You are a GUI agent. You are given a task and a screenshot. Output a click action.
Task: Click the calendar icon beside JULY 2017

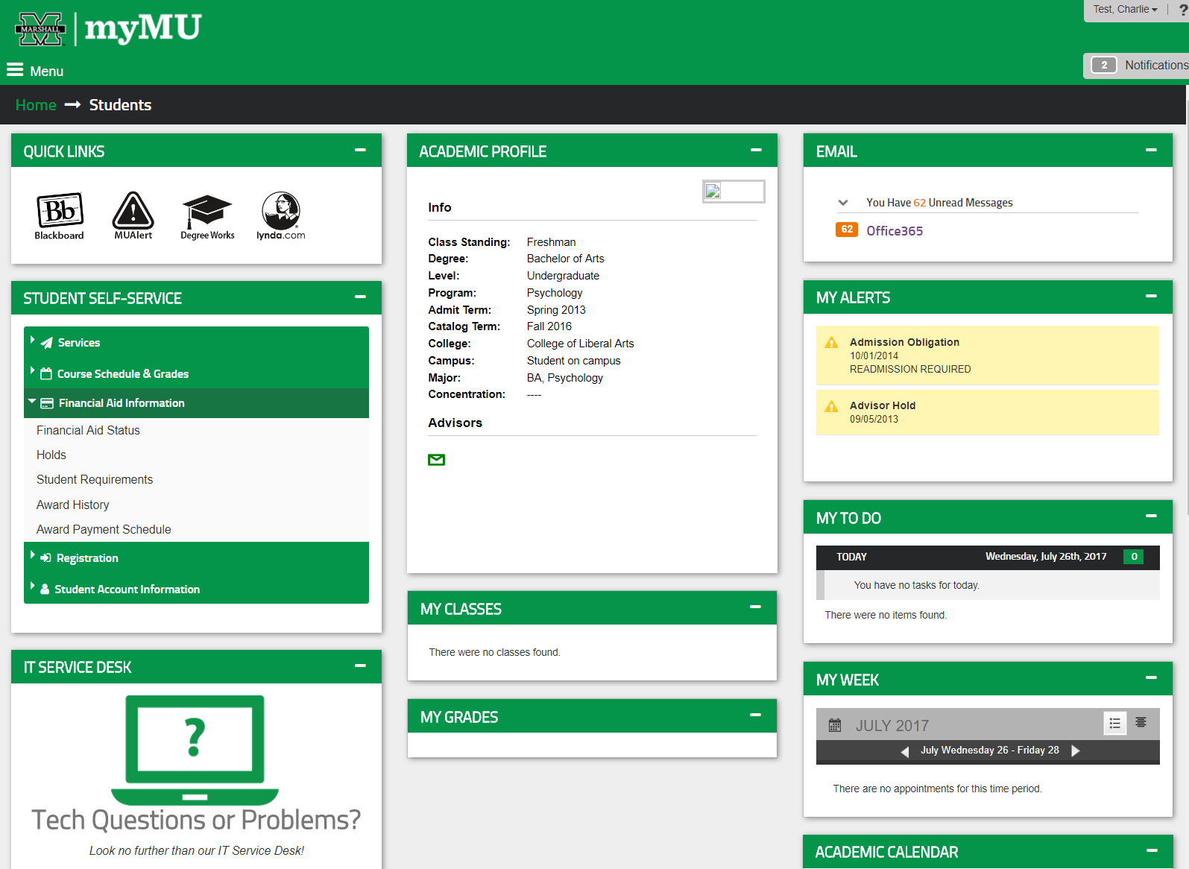tap(835, 725)
